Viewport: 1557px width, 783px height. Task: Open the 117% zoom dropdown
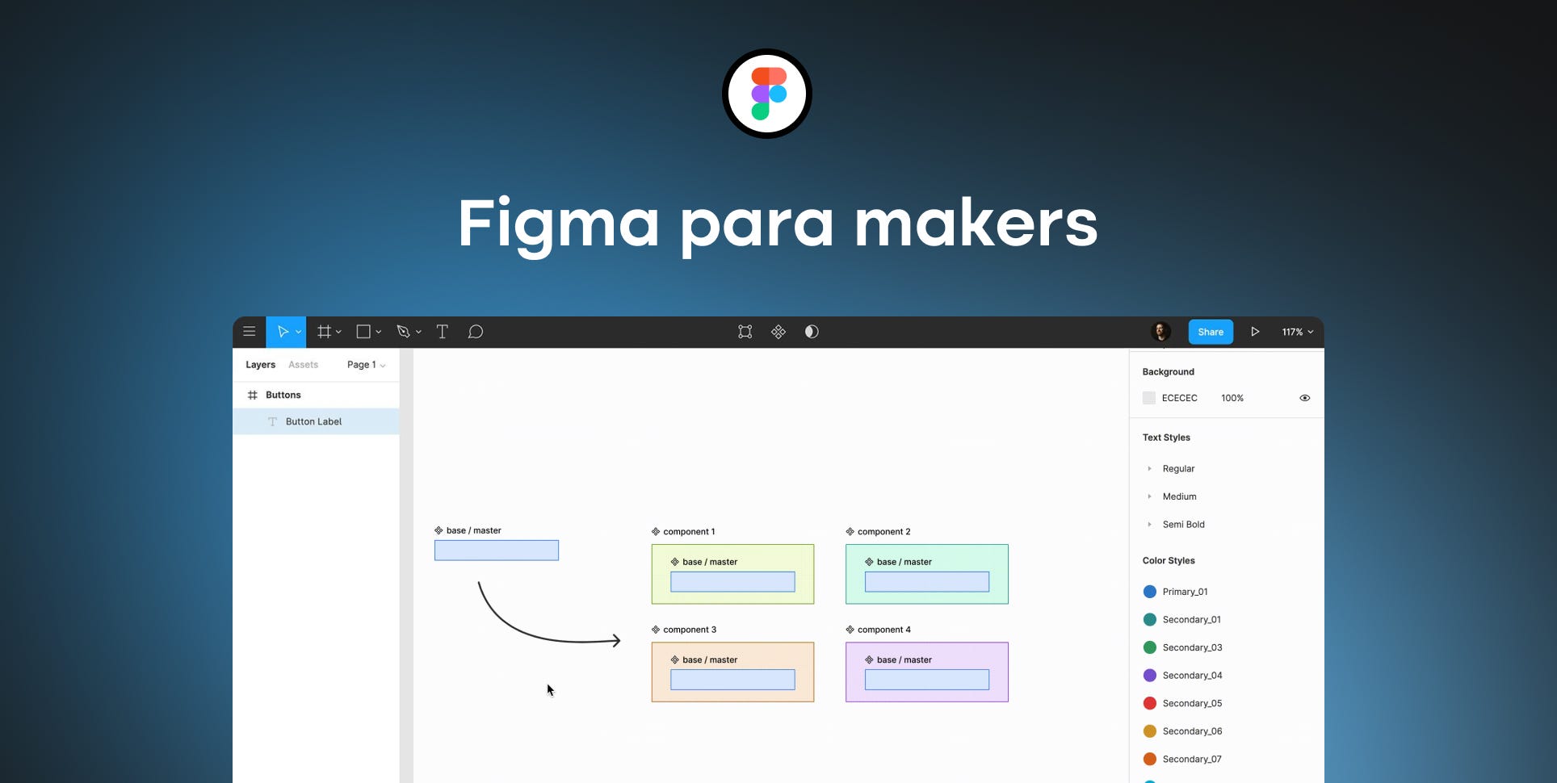(1298, 332)
